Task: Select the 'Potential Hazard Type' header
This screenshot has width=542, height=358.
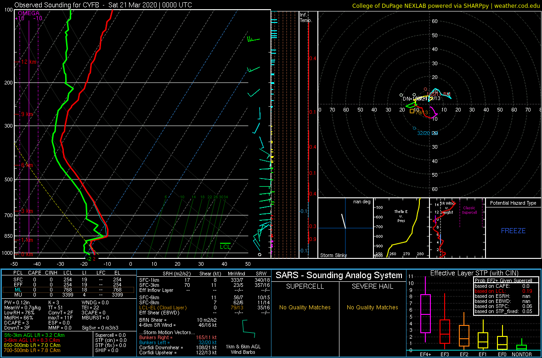Action: click(x=513, y=203)
